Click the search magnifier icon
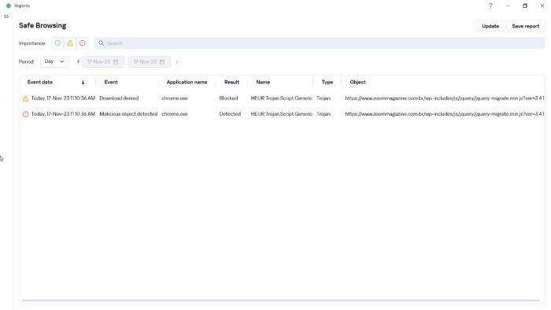551x310 pixels. (x=101, y=43)
